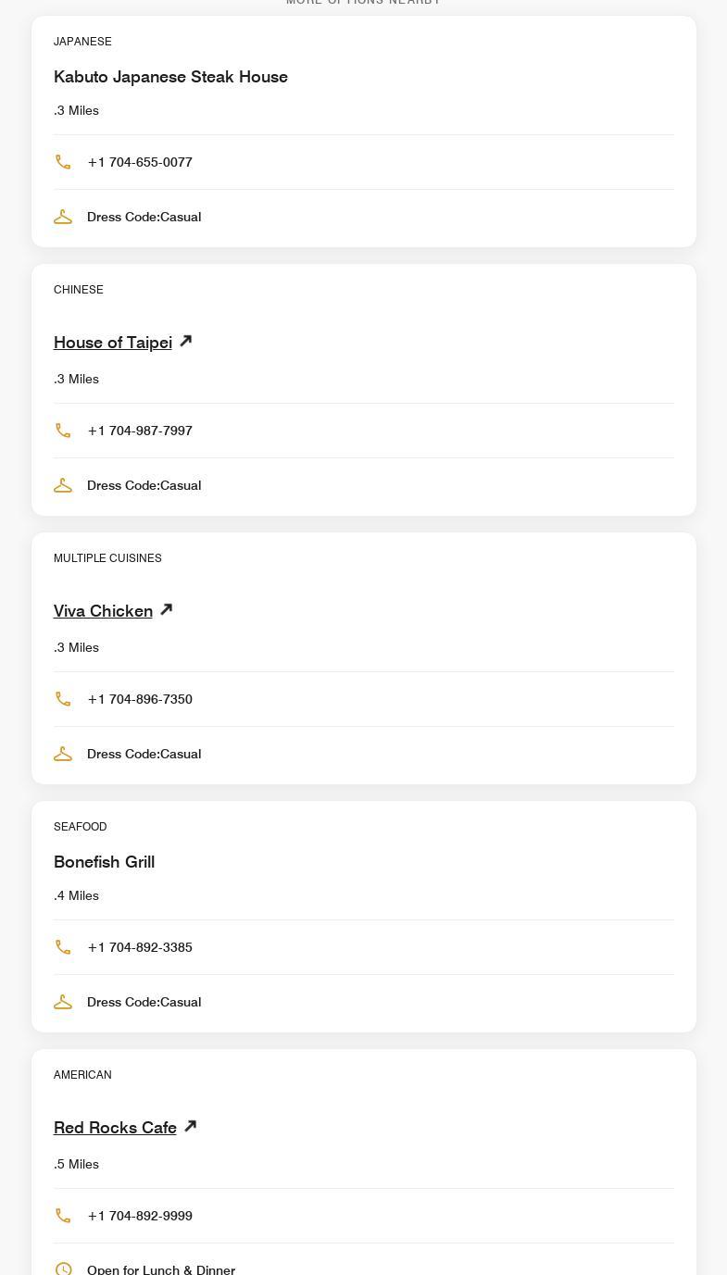
Task: Click the phone icon for Red Rocks Cafe
Action: coord(63,1216)
